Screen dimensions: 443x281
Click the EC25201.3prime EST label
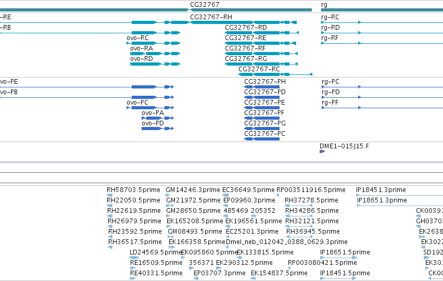click(252, 232)
